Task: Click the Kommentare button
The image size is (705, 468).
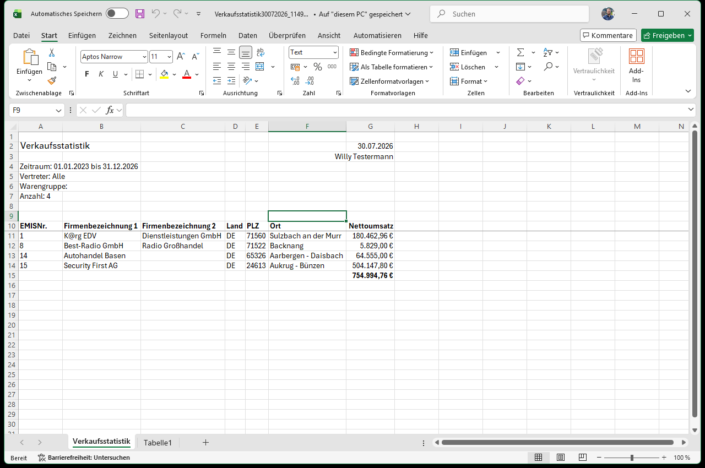Action: 608,35
